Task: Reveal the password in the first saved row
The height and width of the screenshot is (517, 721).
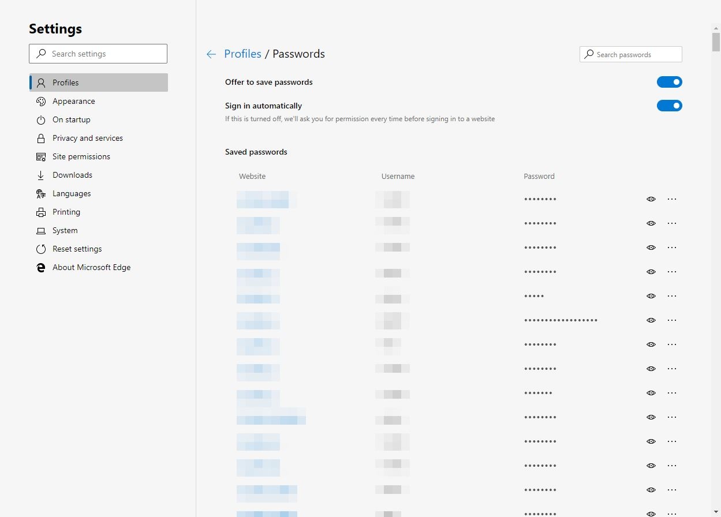Action: tap(651, 199)
